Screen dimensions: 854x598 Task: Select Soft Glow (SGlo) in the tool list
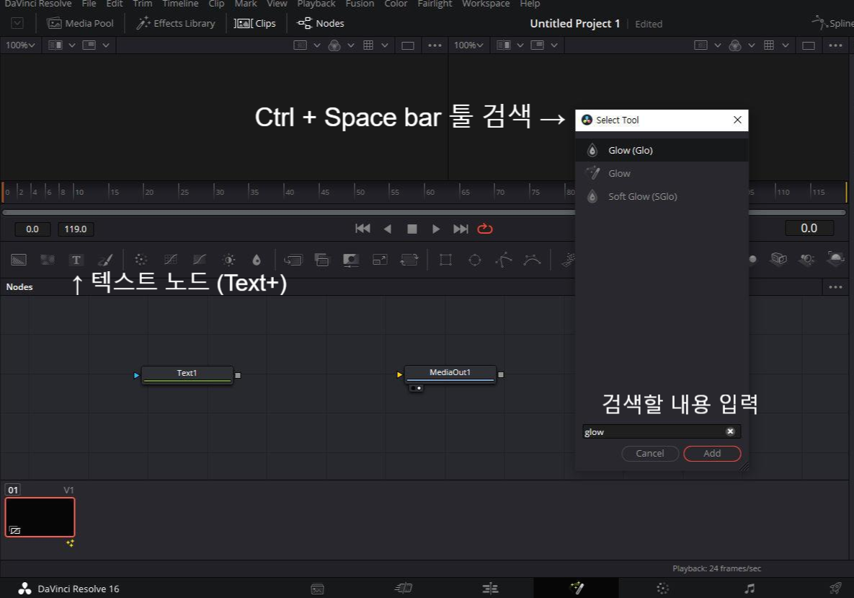pos(640,196)
